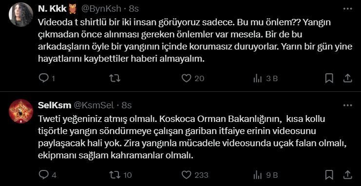Viewport: 361px width, 186px height.
Task: Like SelKsm's tweet with 233 likes
Action: 195,175
